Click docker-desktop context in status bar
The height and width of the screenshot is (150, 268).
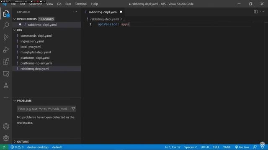click(38, 147)
